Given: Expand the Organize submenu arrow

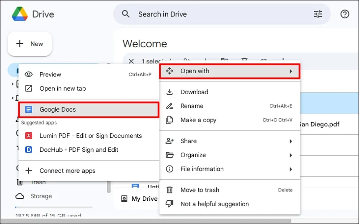Looking at the screenshot, I should pos(291,155).
